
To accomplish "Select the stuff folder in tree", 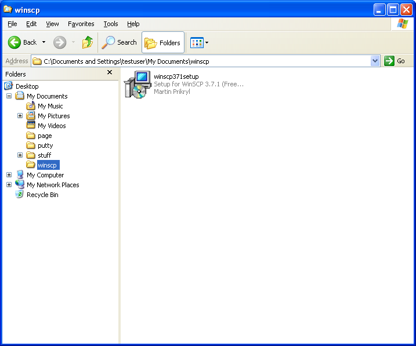I will 44,155.
